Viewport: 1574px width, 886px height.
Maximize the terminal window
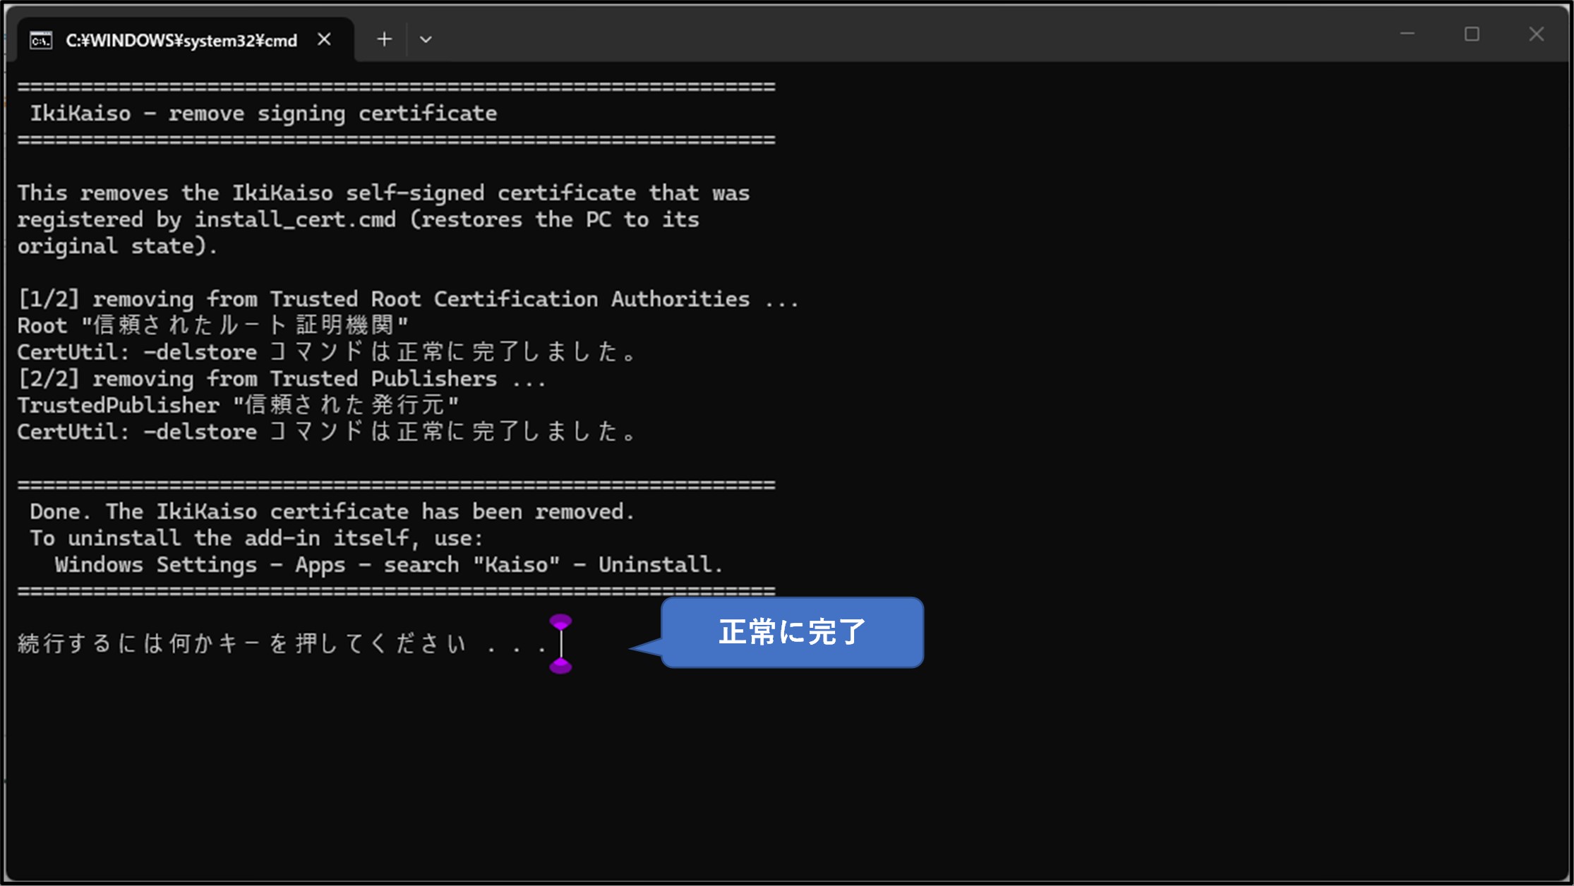tap(1472, 34)
